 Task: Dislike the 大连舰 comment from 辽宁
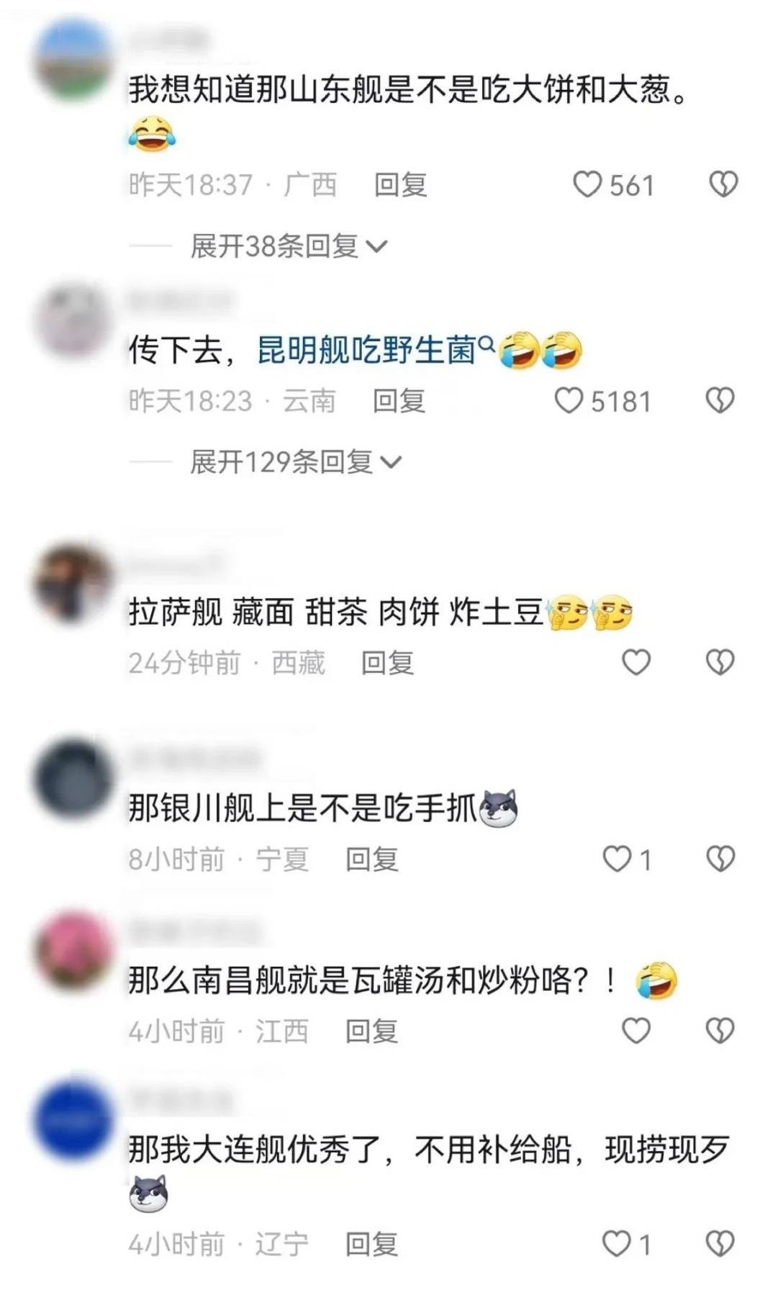pos(720,1243)
